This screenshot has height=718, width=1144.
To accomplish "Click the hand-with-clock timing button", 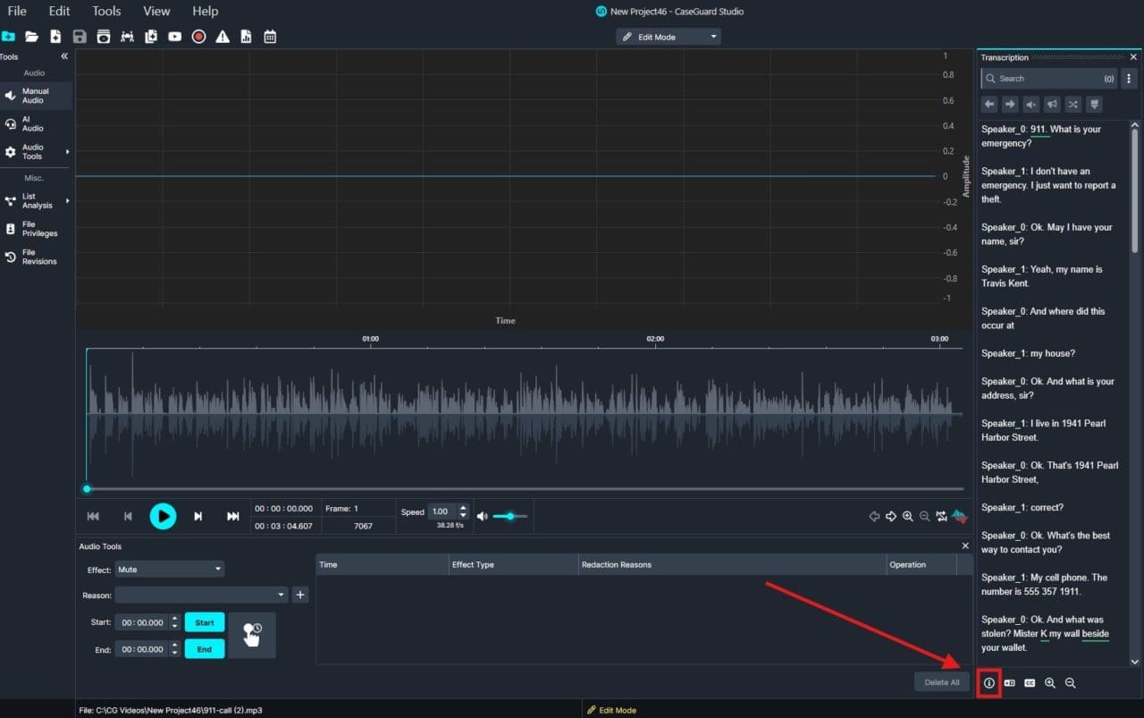I will tap(252, 635).
